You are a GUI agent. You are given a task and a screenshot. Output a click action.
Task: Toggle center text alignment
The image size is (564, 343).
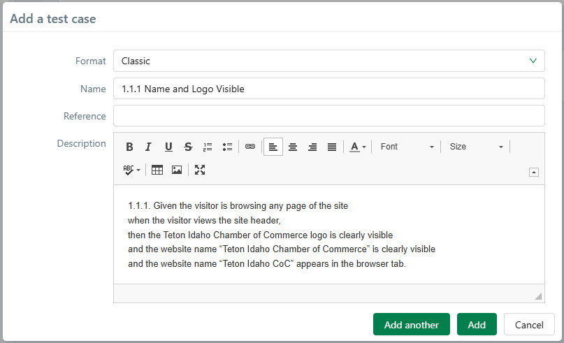(x=293, y=147)
